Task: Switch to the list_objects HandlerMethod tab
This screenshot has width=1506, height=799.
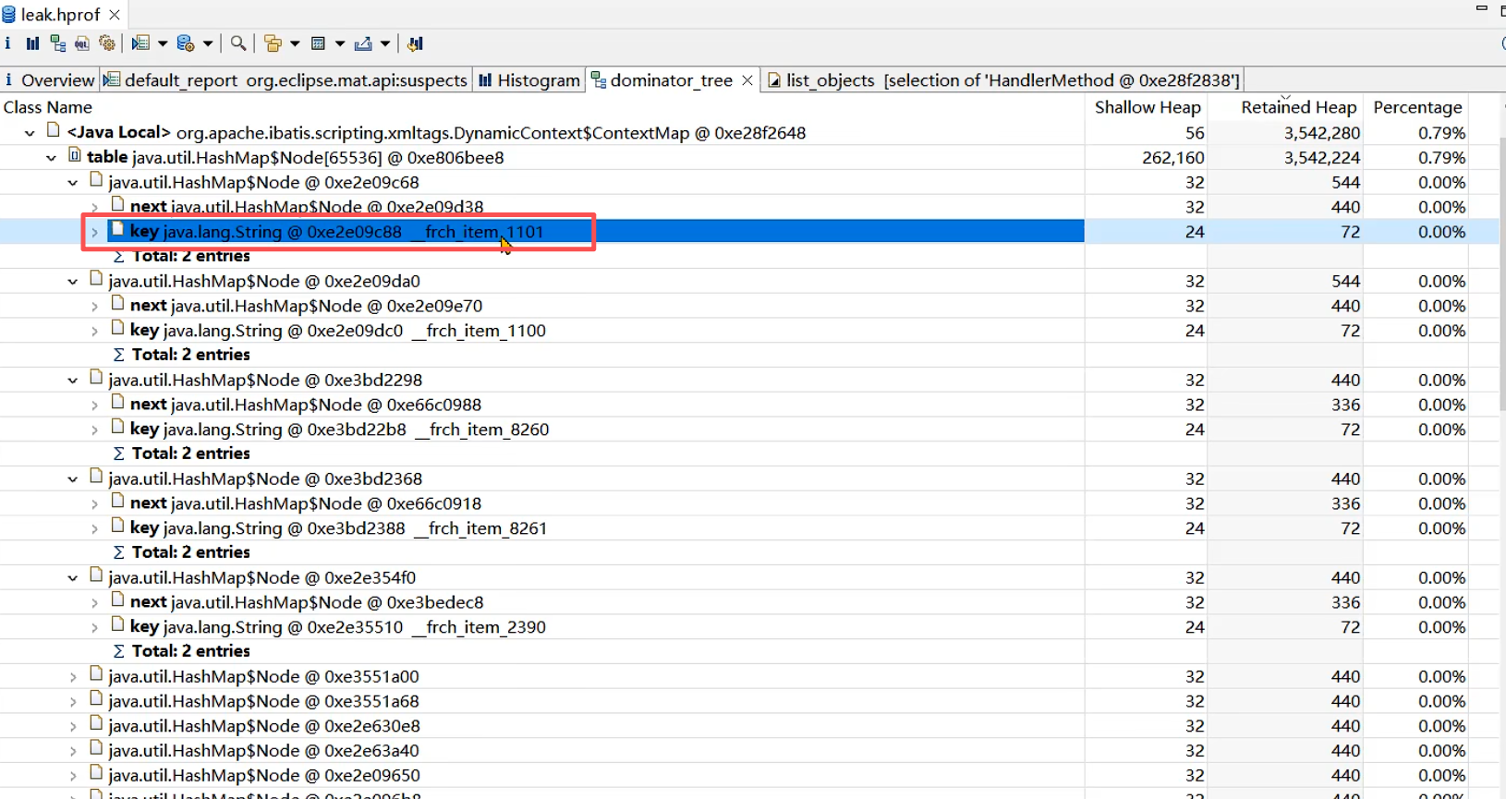Action: tap(1003, 80)
